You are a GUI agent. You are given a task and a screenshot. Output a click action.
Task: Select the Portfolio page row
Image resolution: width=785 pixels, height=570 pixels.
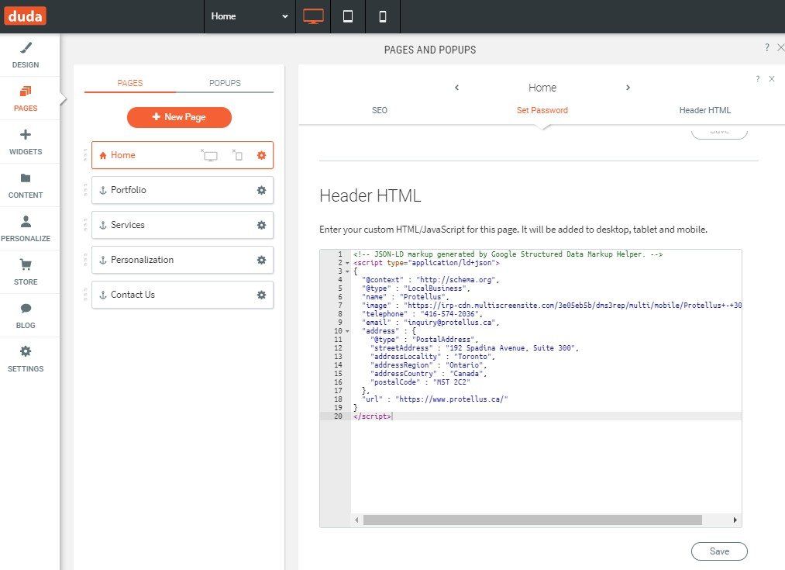182,190
